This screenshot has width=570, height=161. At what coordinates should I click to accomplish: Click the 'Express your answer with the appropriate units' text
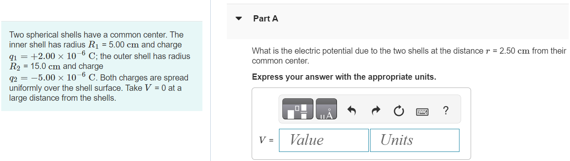tap(344, 77)
